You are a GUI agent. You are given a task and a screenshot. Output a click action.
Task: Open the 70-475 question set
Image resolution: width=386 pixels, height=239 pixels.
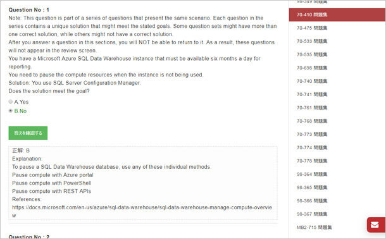312,28
